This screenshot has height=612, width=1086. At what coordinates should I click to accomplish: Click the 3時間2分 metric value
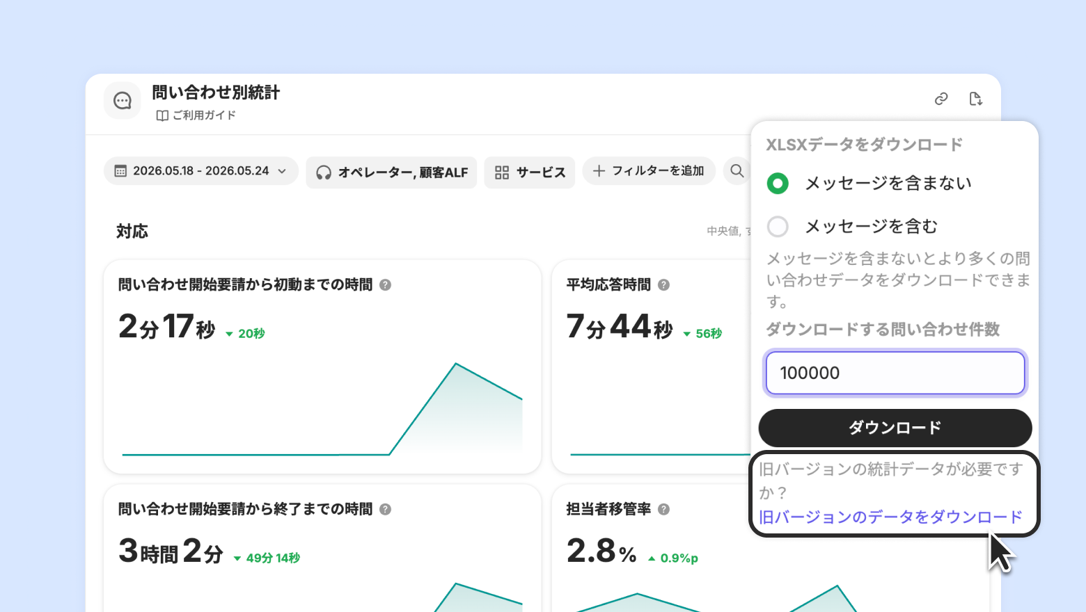click(x=171, y=551)
